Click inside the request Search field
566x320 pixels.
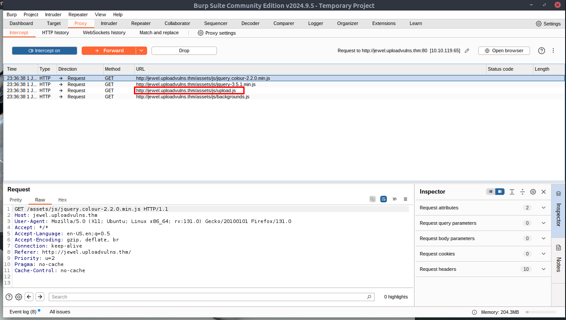(x=212, y=297)
